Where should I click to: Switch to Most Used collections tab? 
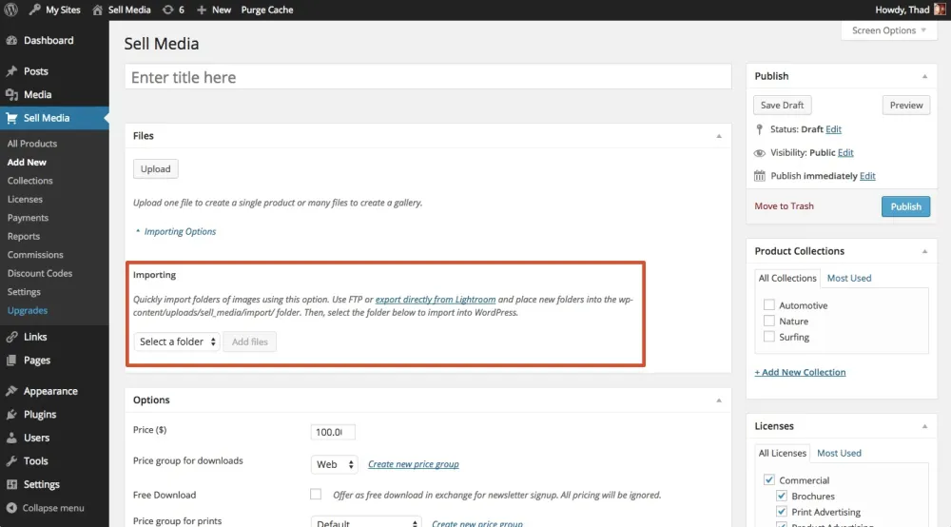(849, 278)
